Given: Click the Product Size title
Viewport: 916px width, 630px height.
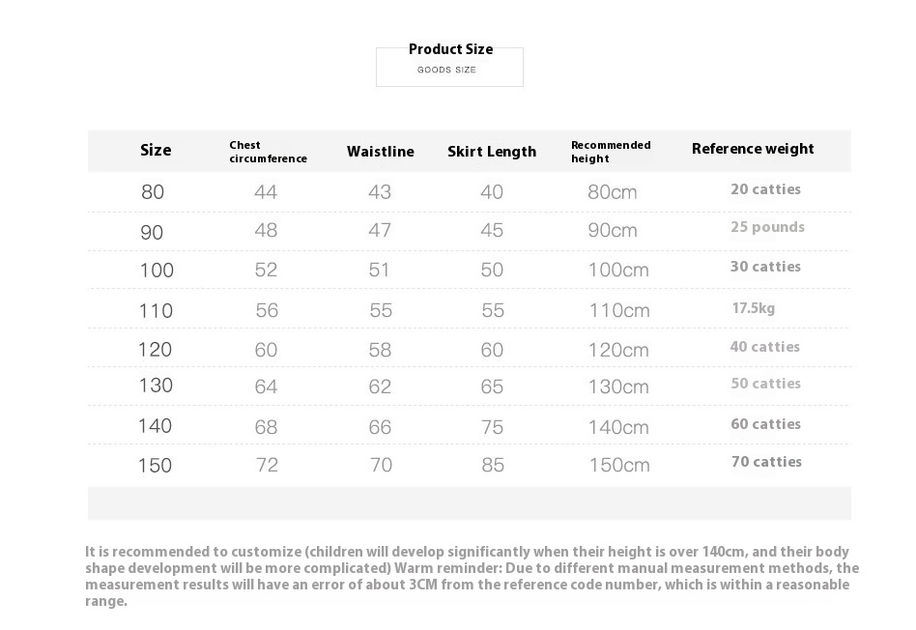Looking at the screenshot, I should pyautogui.click(x=450, y=49).
